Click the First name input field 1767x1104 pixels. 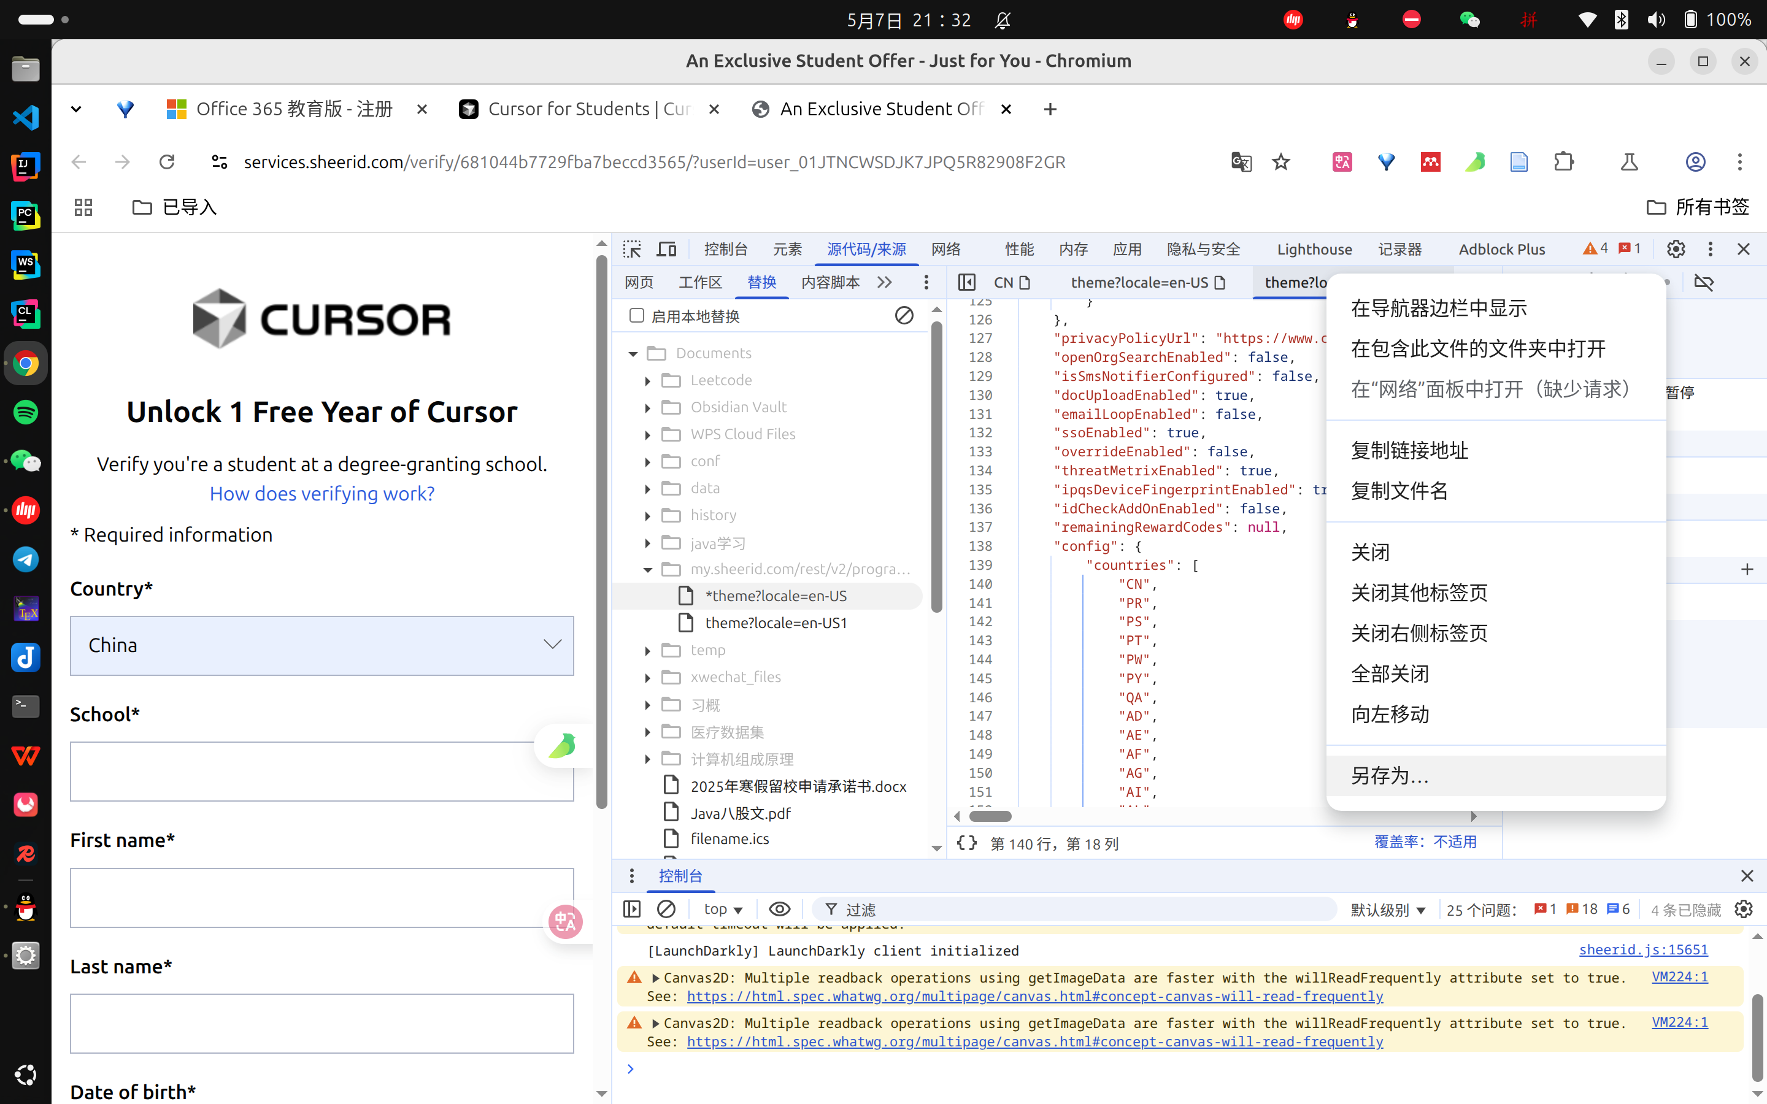(x=322, y=897)
